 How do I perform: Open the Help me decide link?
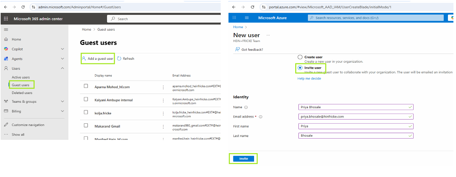(x=309, y=78)
